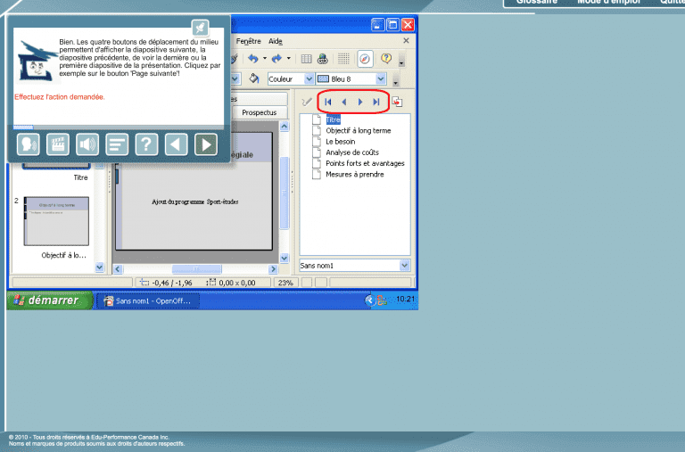
Task: Click the Navigator previous page arrow
Action: [x=344, y=102]
